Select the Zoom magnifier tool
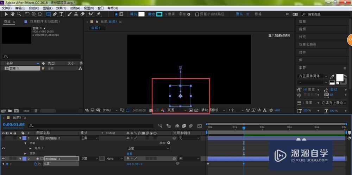 (x=19, y=14)
